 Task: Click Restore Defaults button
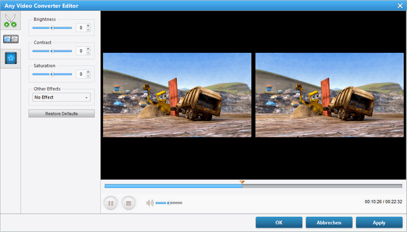(62, 114)
